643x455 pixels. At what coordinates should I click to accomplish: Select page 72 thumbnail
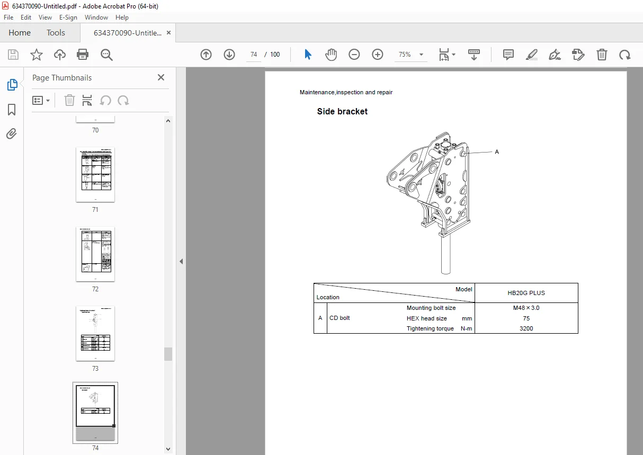coord(95,254)
